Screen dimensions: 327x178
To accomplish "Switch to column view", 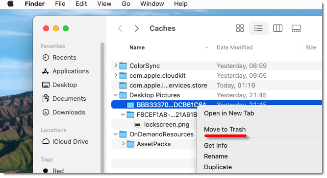I will click(x=277, y=28).
